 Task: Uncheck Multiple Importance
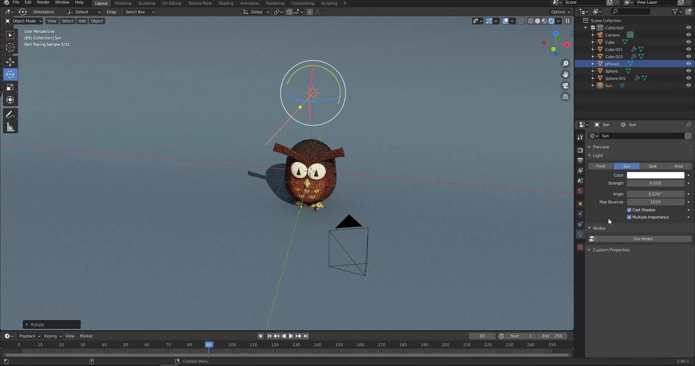(x=629, y=217)
